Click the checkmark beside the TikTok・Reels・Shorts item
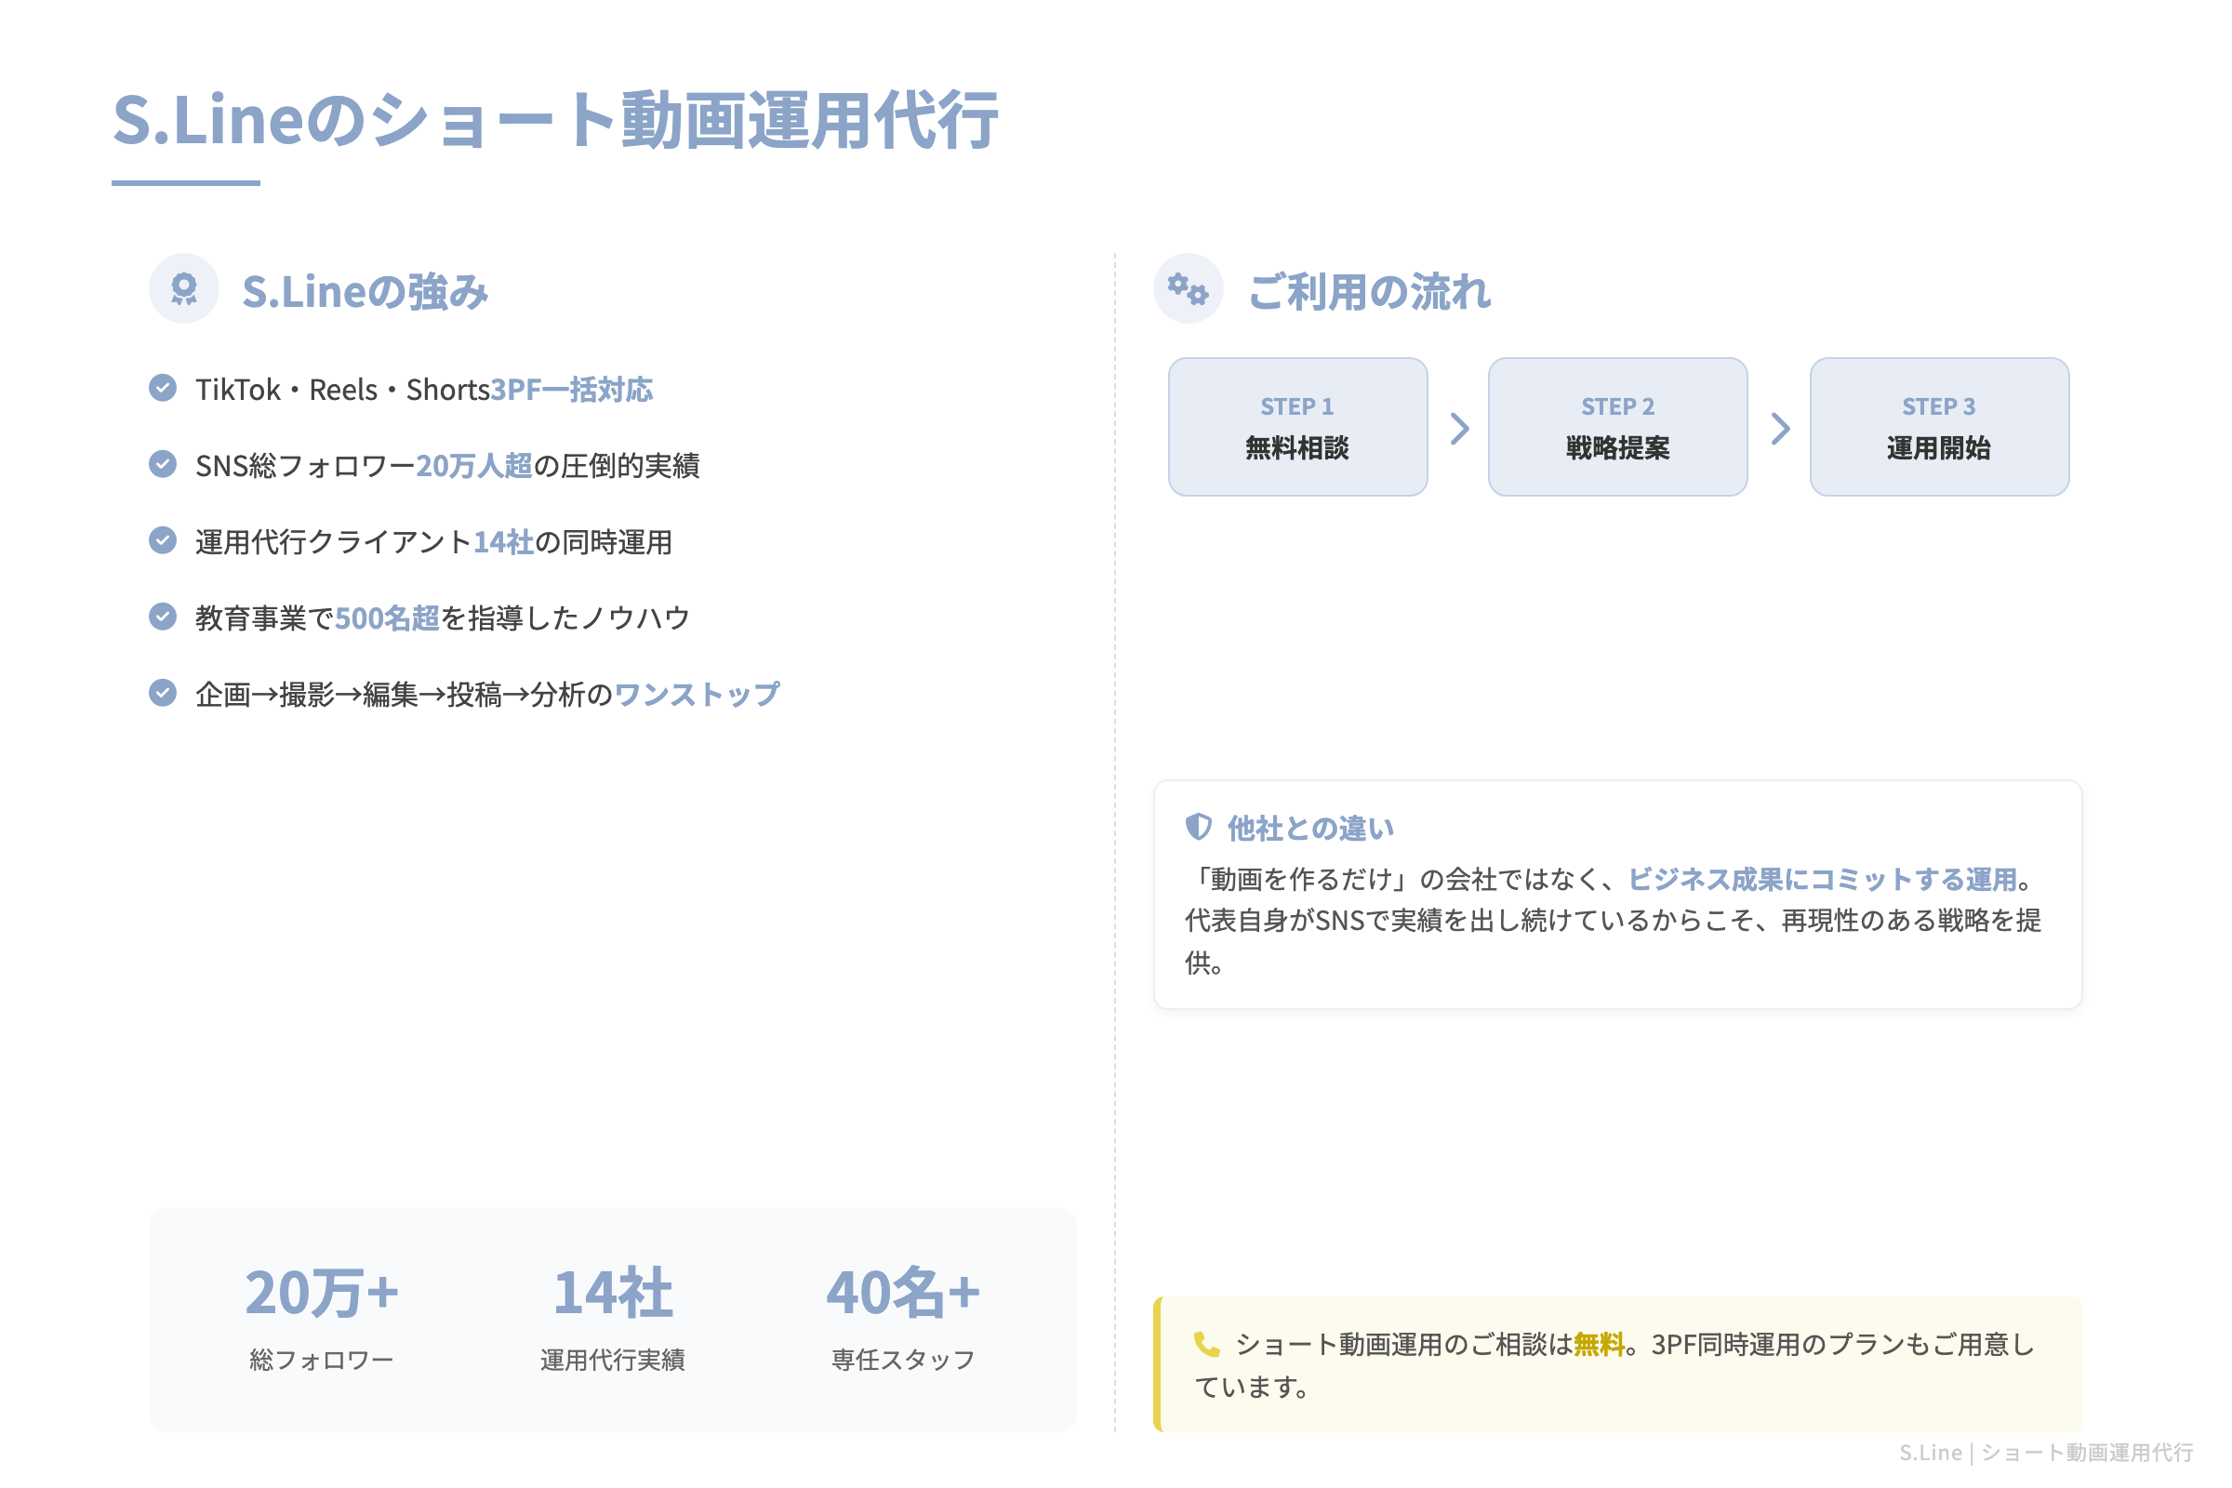 (x=164, y=387)
